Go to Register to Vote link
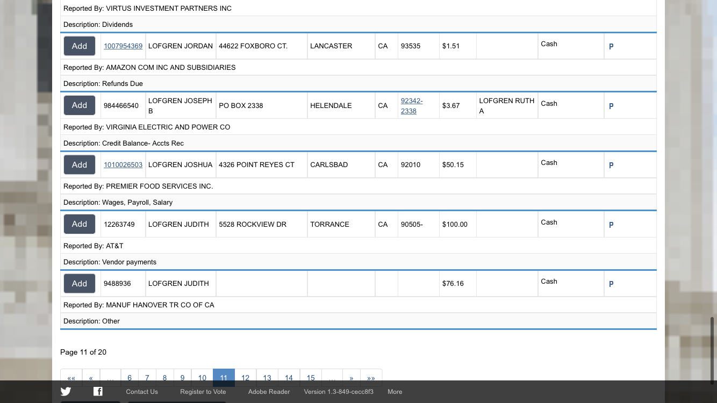Screen dimensions: 717x403 [203, 392]
